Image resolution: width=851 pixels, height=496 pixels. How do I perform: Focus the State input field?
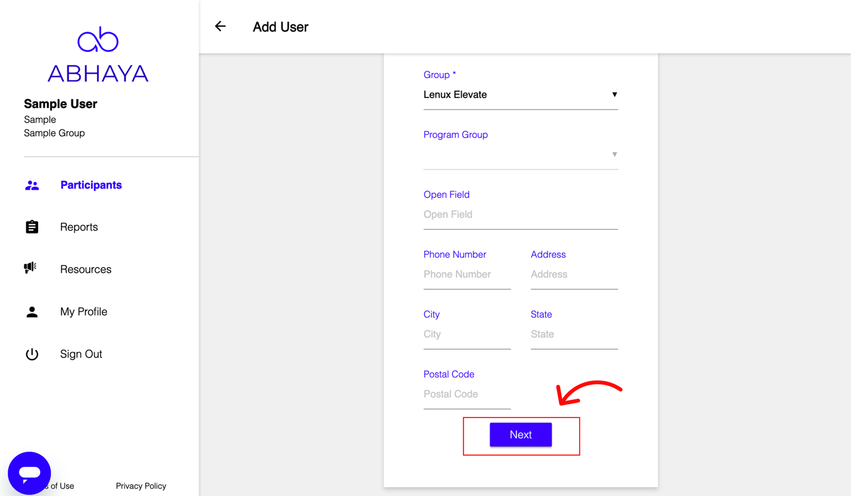coord(574,334)
